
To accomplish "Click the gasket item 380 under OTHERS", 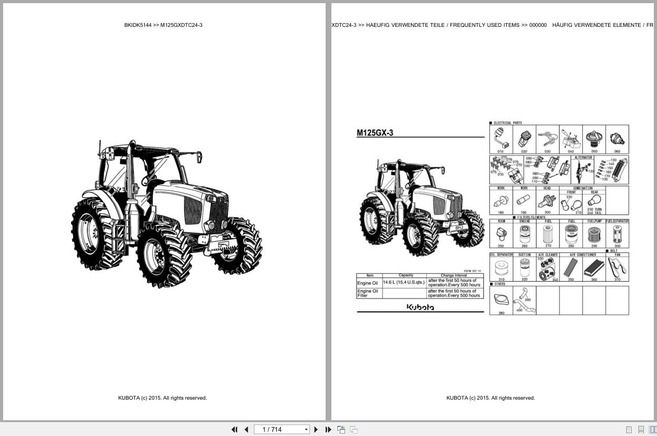I will click(501, 301).
